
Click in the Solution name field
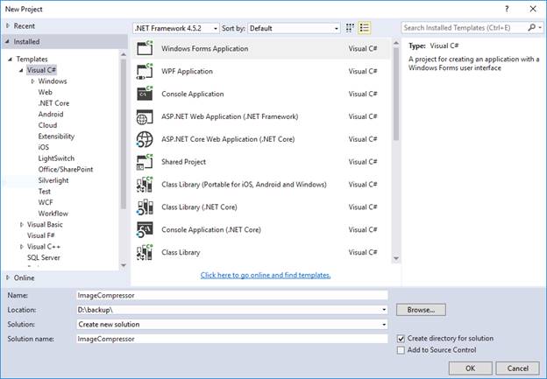[232, 339]
